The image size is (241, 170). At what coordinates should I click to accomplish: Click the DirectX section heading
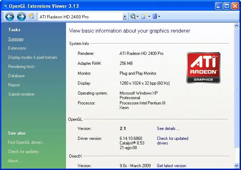76,156
